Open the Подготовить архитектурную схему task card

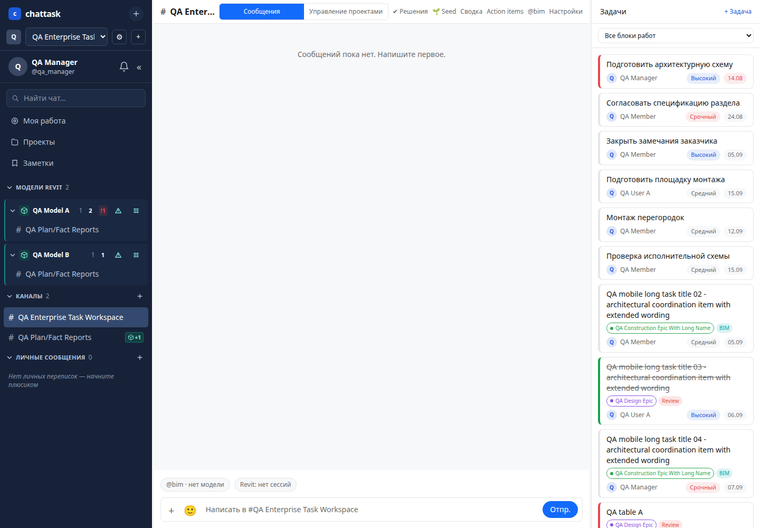[676, 71]
